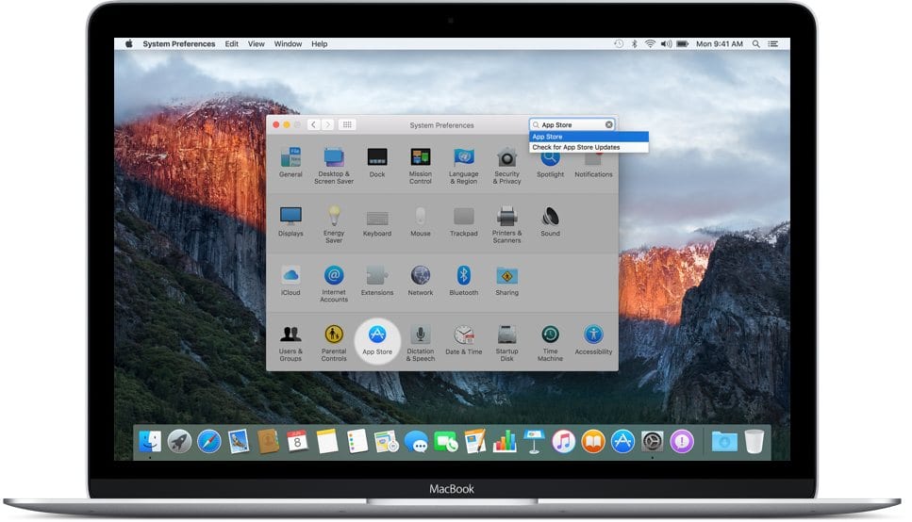Open the Help menu

point(319,43)
